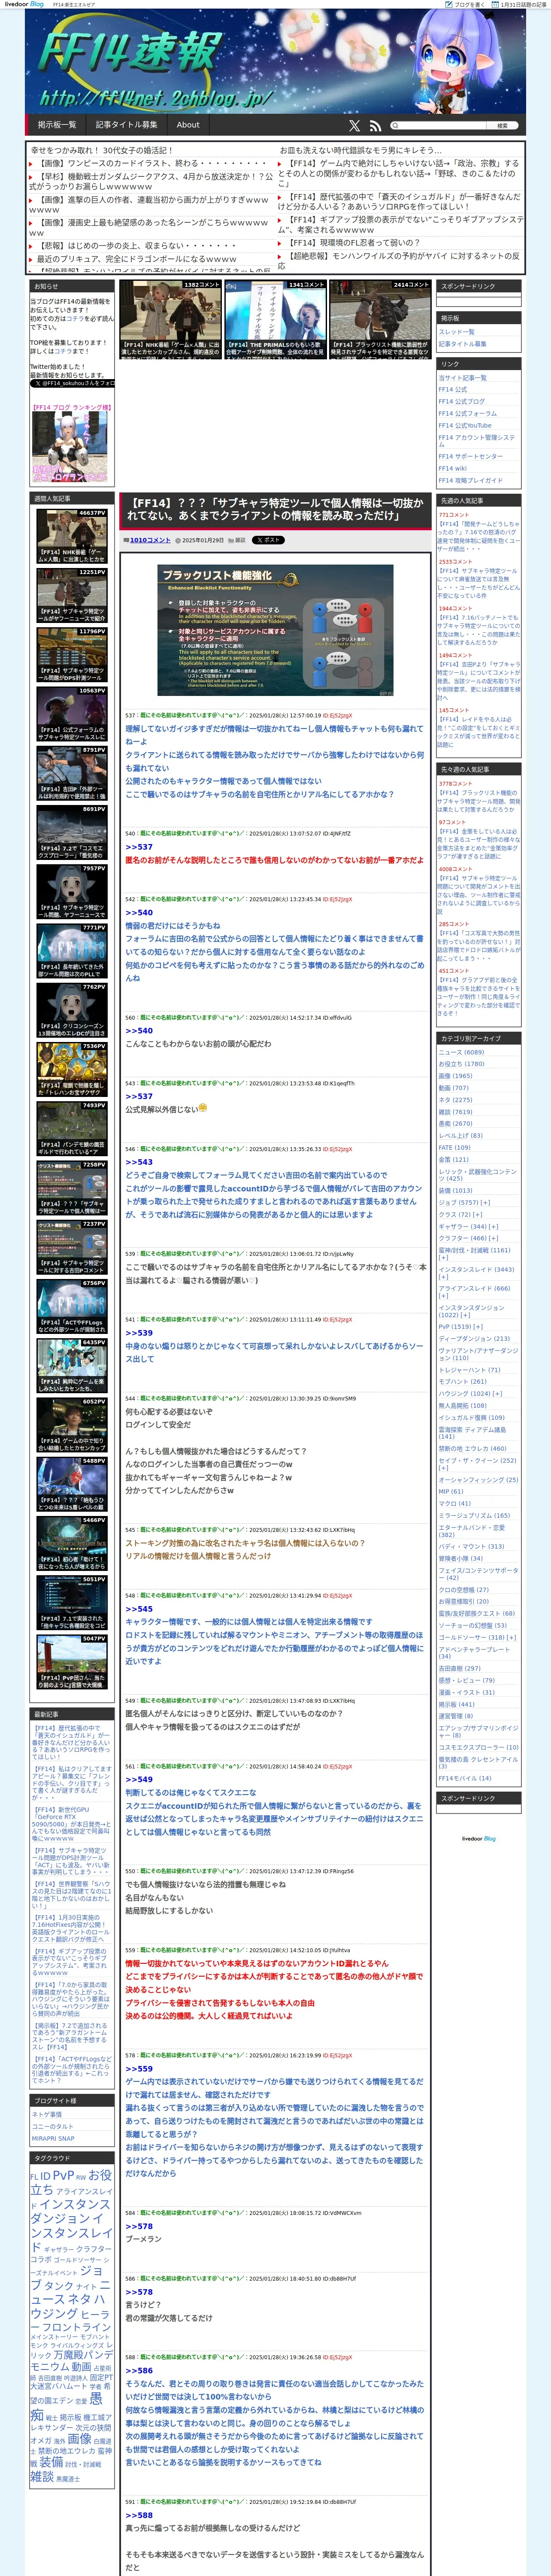Open the FF14 公式YouTube sidebar link
This screenshot has width=551, height=2576.
pos(465,425)
